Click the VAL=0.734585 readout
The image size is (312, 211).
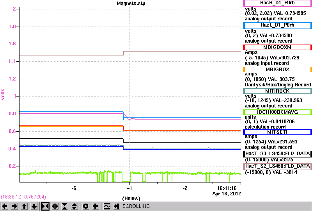[290, 13]
